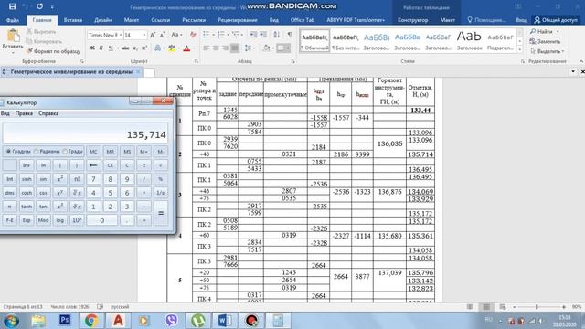The height and width of the screenshot is (329, 585).
Task: Apply strikethrough formatting (abc)
Action: (125, 48)
